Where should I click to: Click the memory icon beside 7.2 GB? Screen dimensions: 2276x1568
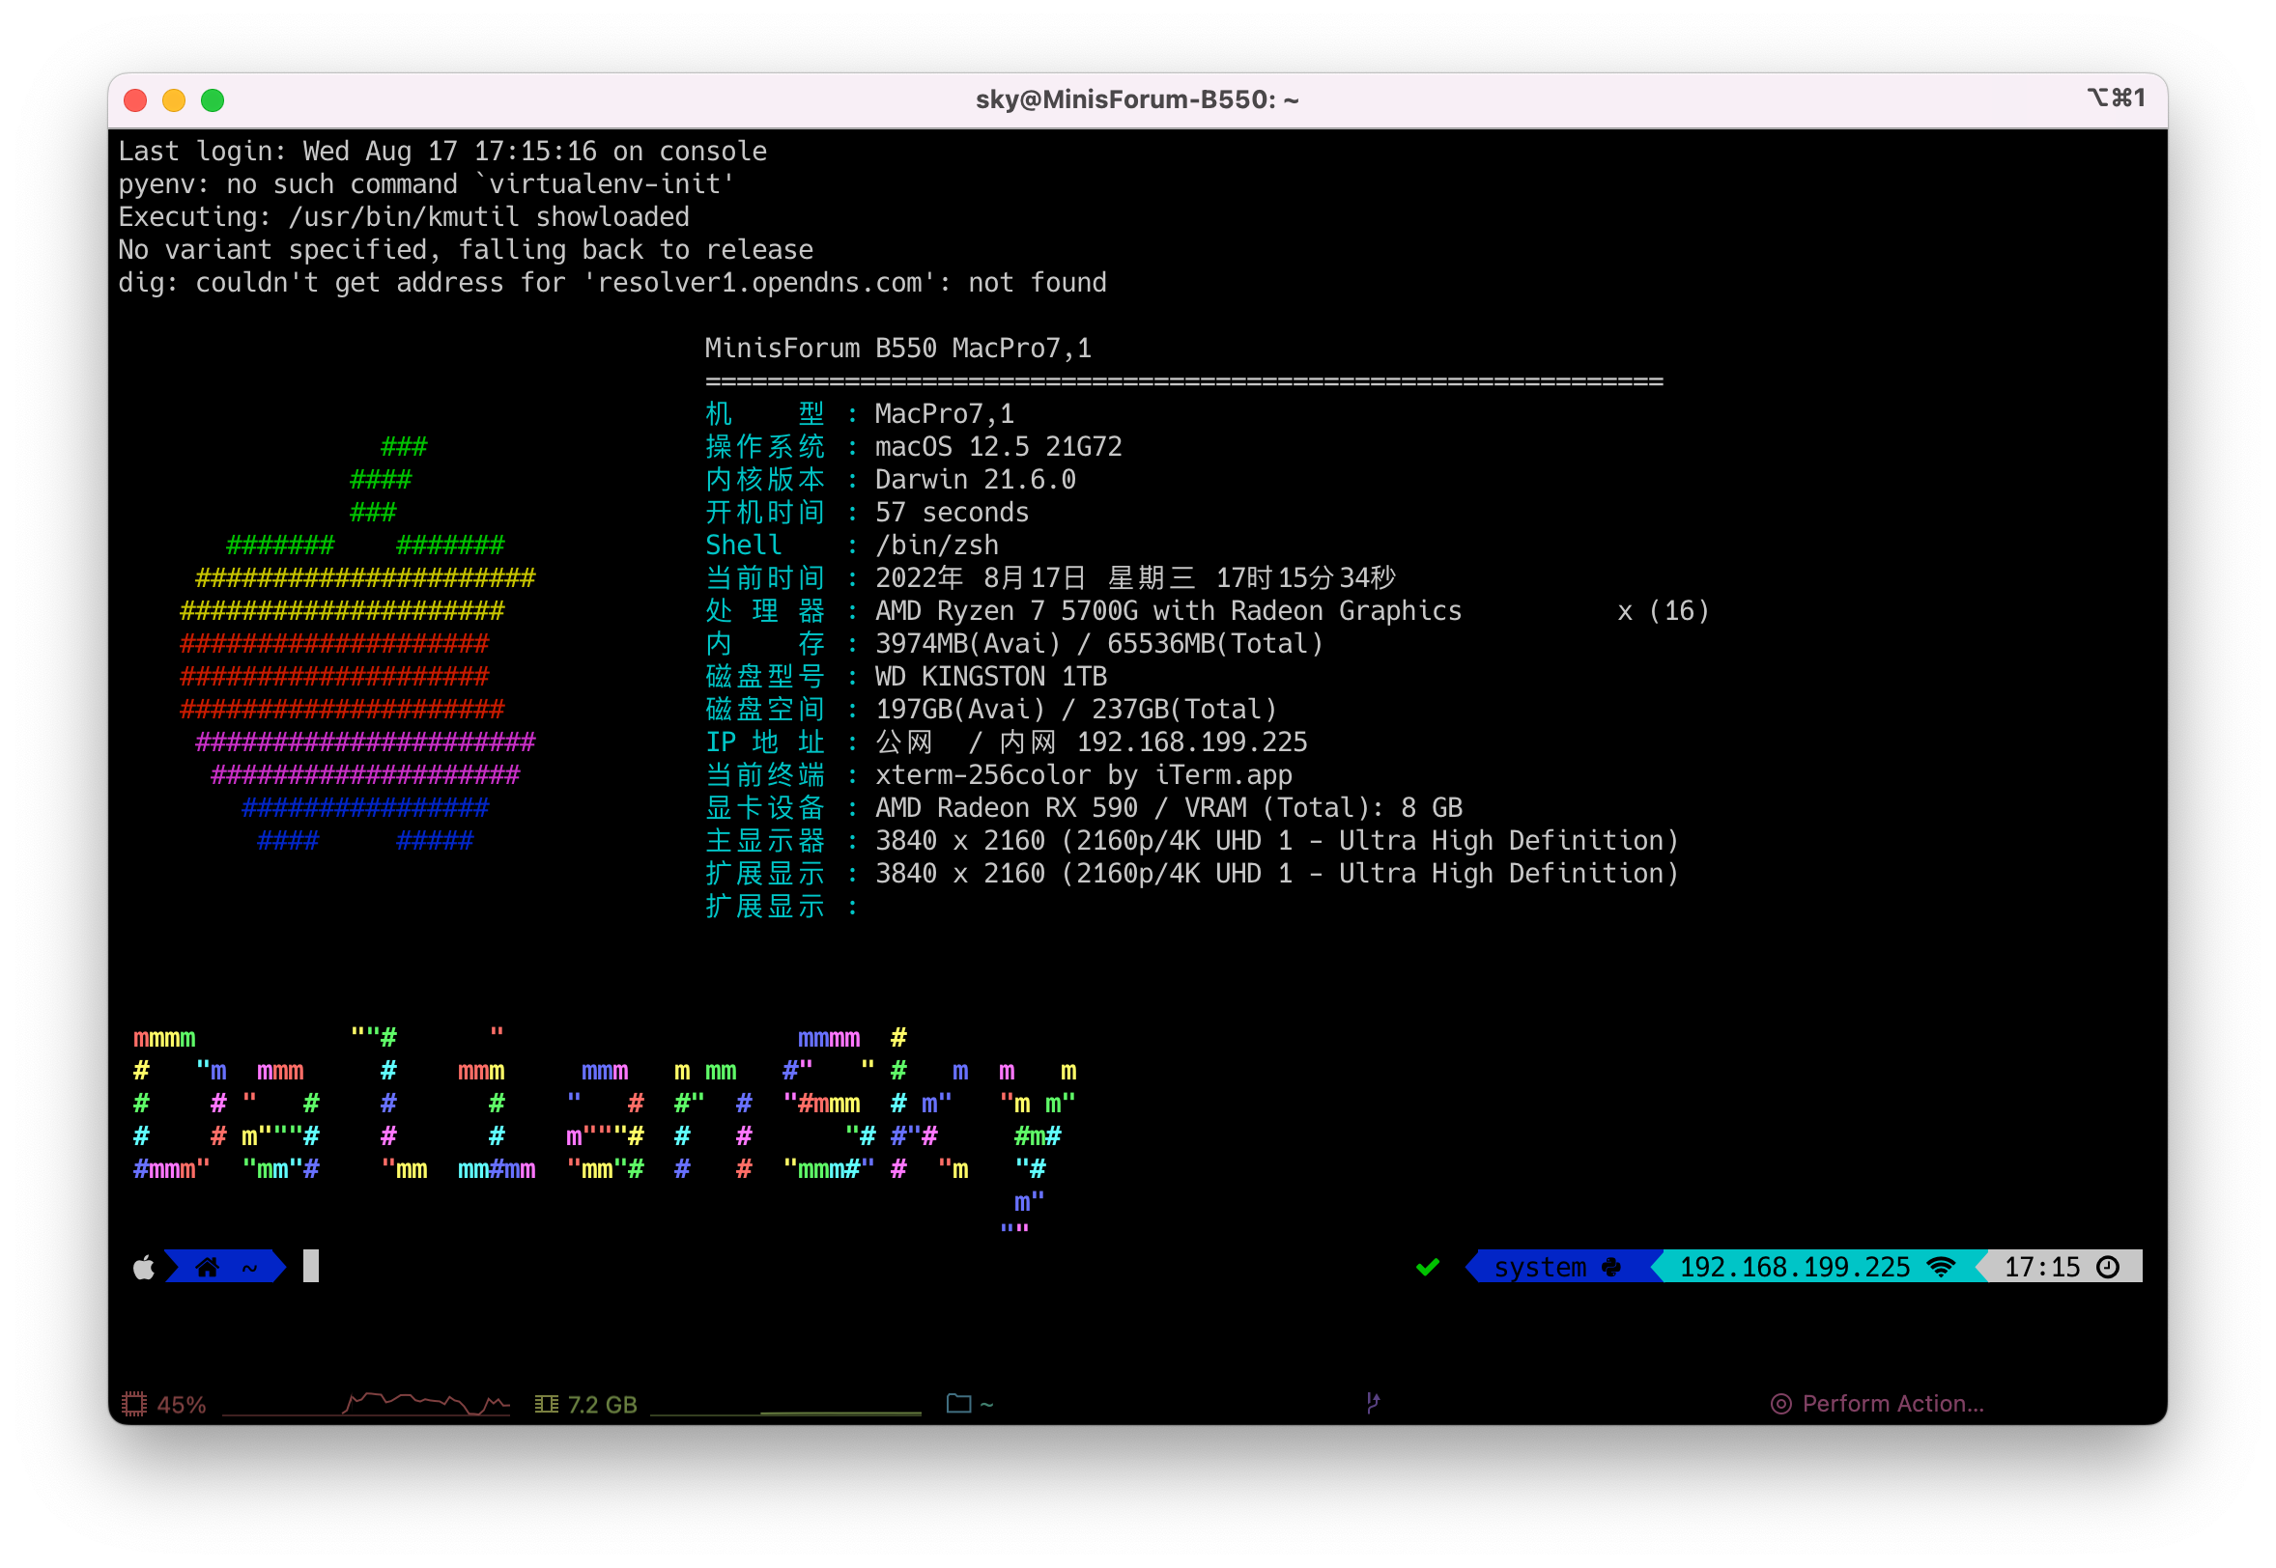(547, 1404)
